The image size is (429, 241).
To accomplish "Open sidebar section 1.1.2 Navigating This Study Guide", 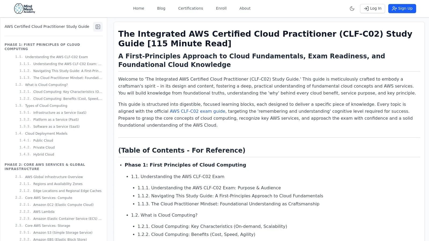I will click(x=67, y=71).
